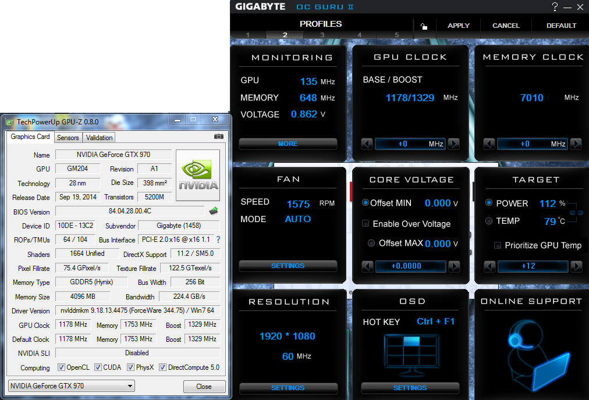Click the Driver Version field in GPU-Z
589x400 pixels.
coord(137,310)
